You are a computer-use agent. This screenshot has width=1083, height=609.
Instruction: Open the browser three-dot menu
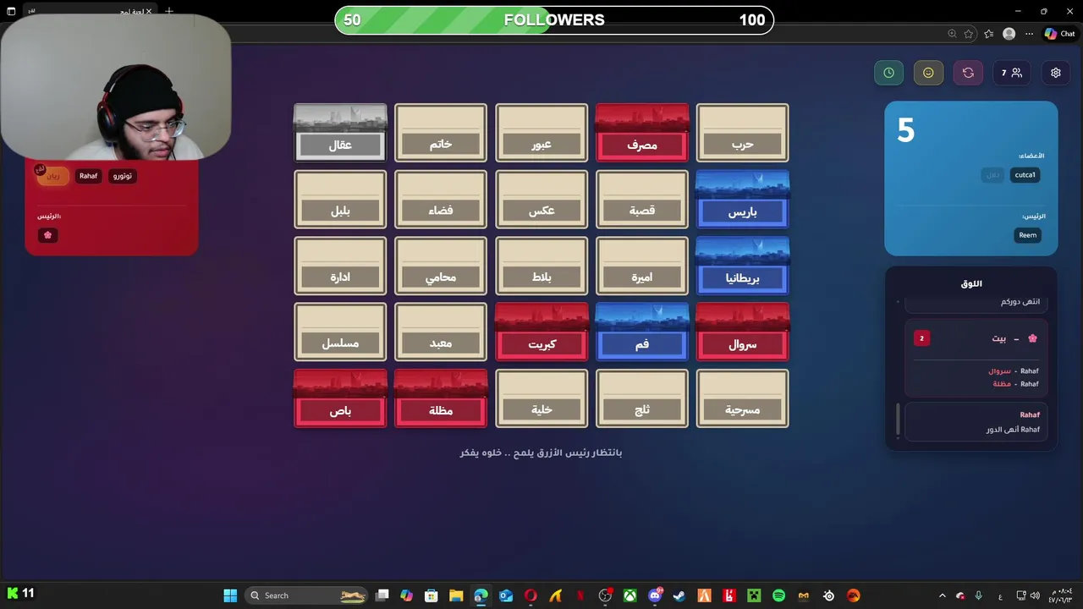(1029, 34)
